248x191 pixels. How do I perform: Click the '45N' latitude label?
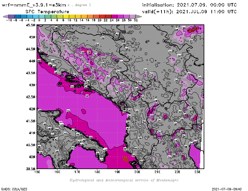[32, 37]
